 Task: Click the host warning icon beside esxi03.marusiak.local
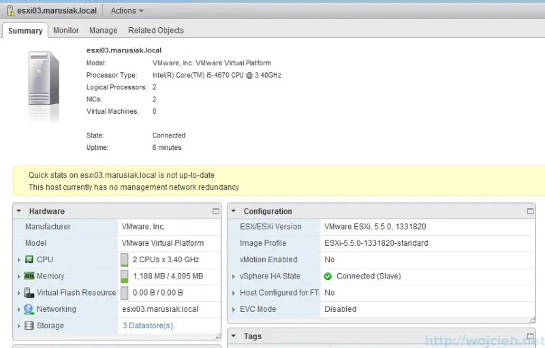click(x=11, y=11)
